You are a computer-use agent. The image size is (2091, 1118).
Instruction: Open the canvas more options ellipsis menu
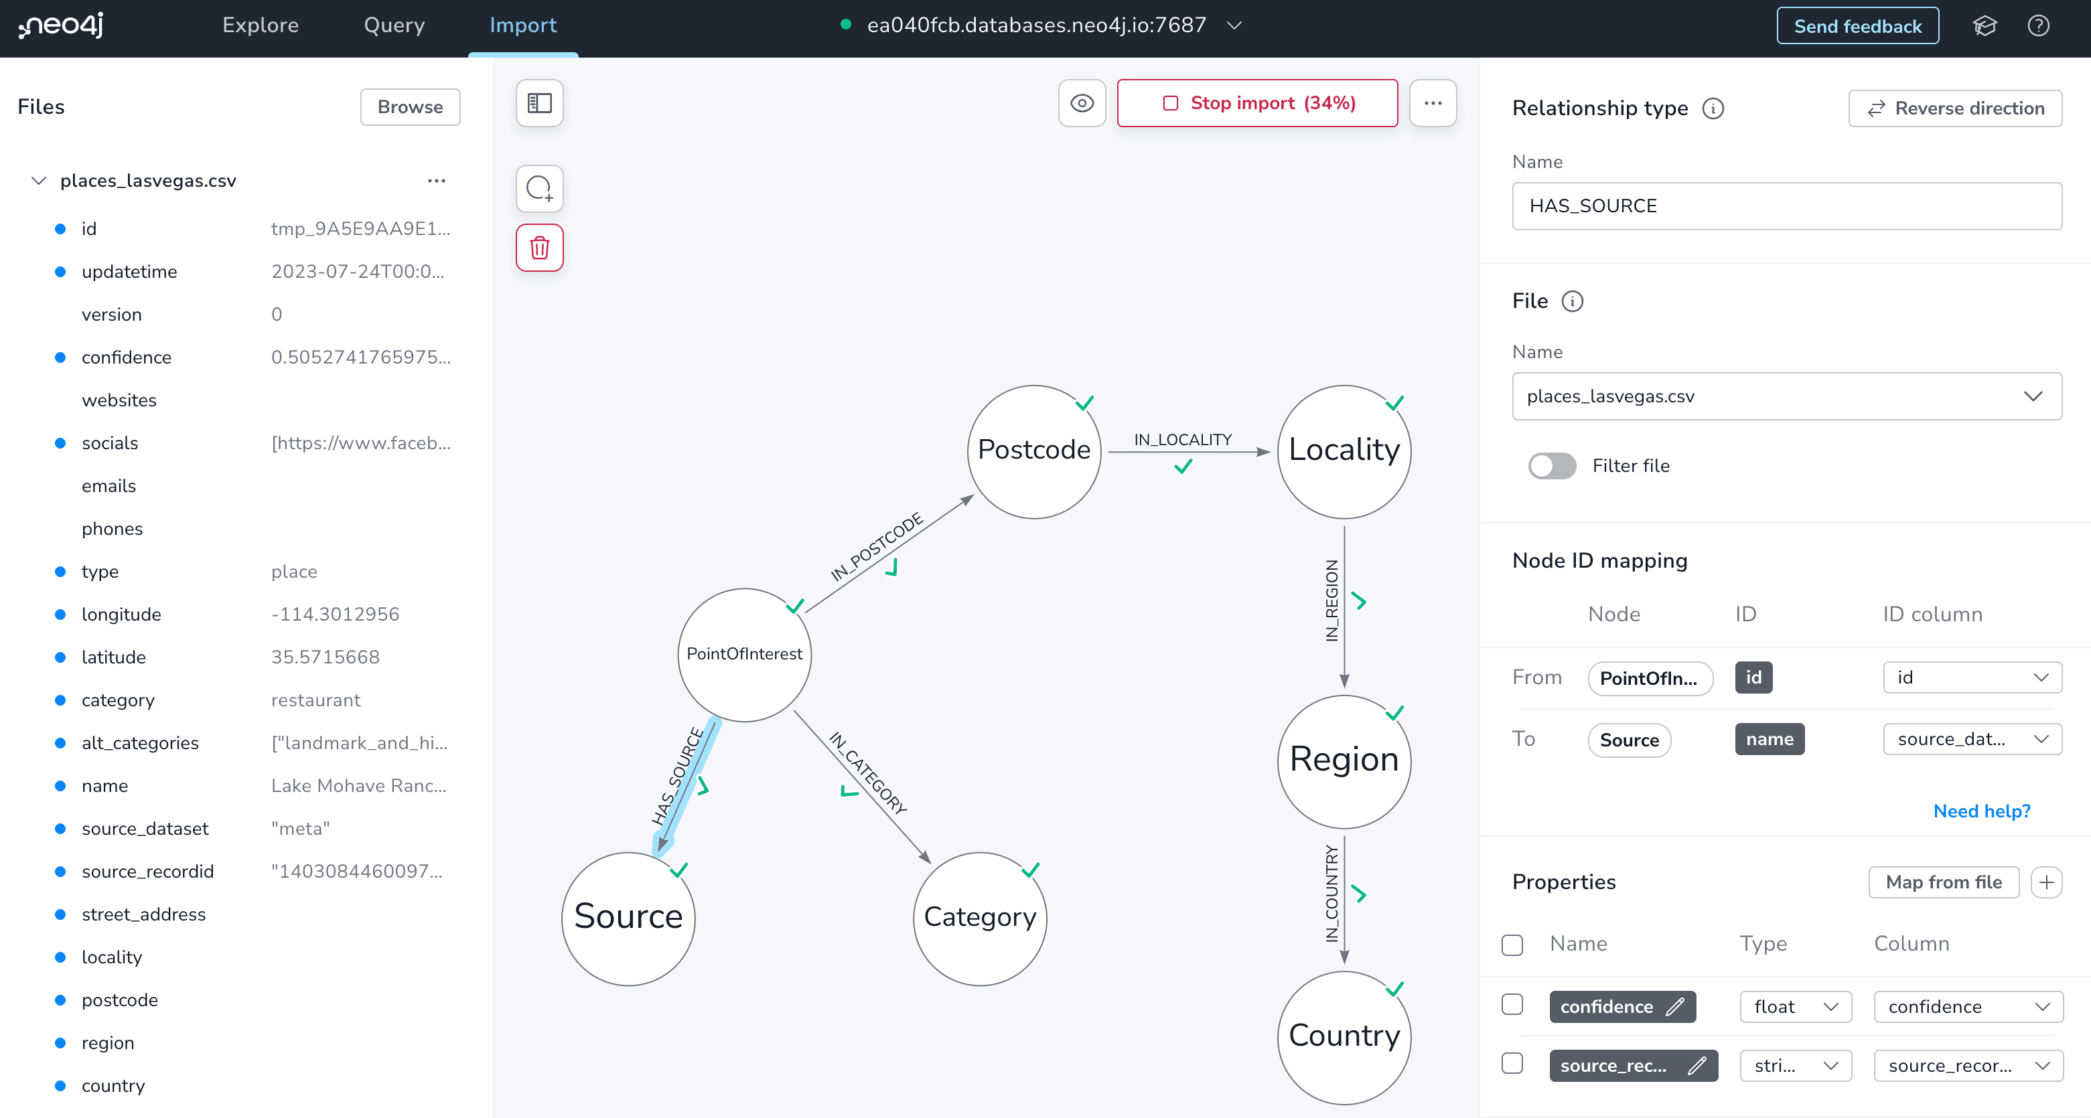point(1433,103)
